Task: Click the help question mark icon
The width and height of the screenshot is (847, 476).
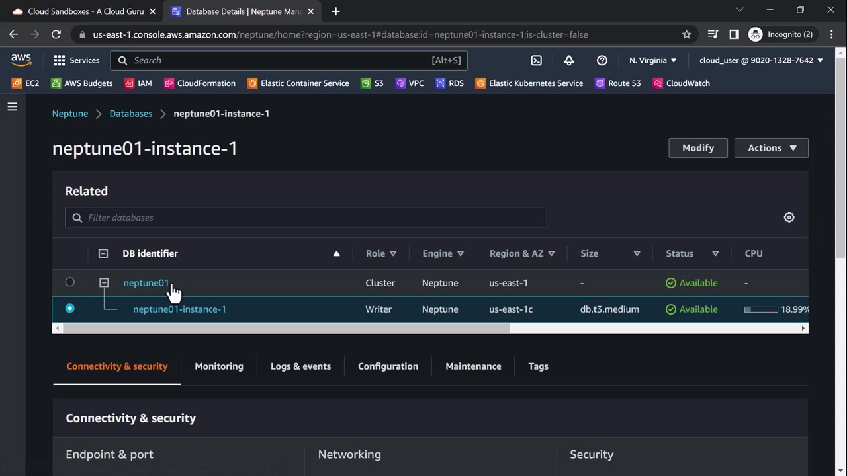Action: [x=602, y=60]
